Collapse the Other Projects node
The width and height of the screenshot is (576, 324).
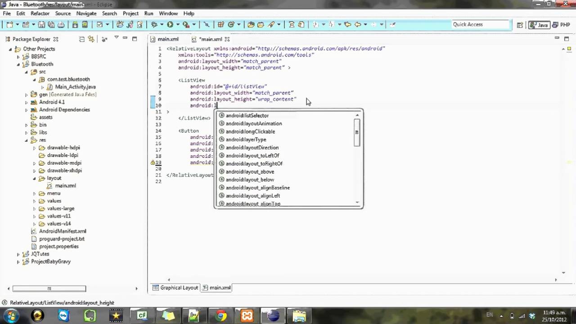click(x=10, y=49)
